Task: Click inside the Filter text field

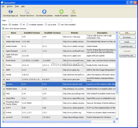Action: point(40,21)
